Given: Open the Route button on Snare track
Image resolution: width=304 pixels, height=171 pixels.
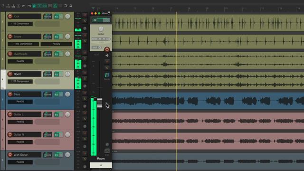Looking at the screenshot, I should tap(47, 37).
